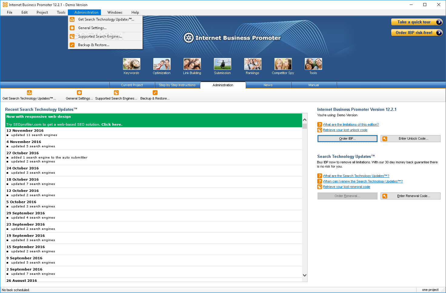
Task: Click the Internet Business Promoter logo emblem
Action: tap(189, 38)
